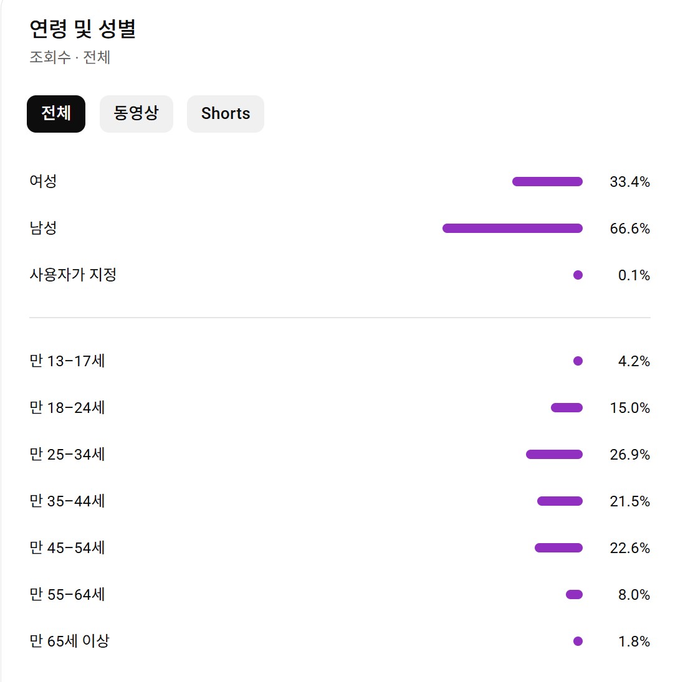The width and height of the screenshot is (698, 682).
Task: Click the 남성 purple bar
Action: pos(512,229)
